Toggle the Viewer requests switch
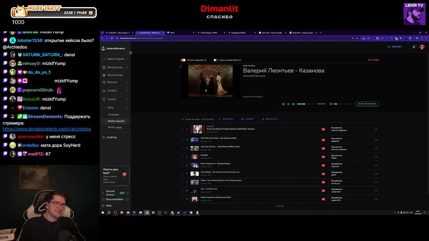429x241 pixels. point(183,60)
